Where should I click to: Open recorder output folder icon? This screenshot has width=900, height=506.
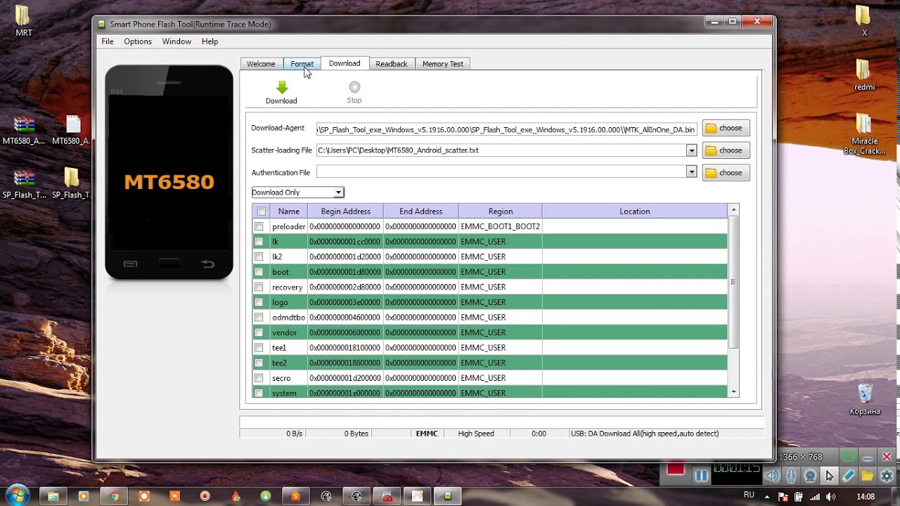tap(868, 476)
